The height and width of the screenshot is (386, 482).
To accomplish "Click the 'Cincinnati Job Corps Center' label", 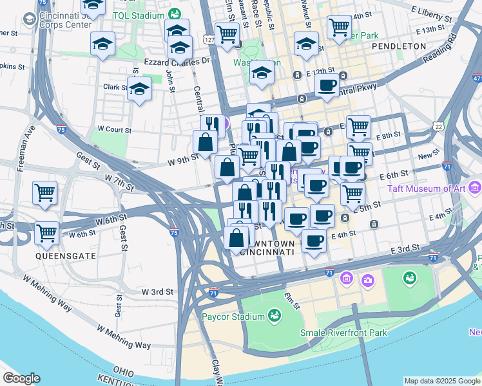I will coord(66,20).
